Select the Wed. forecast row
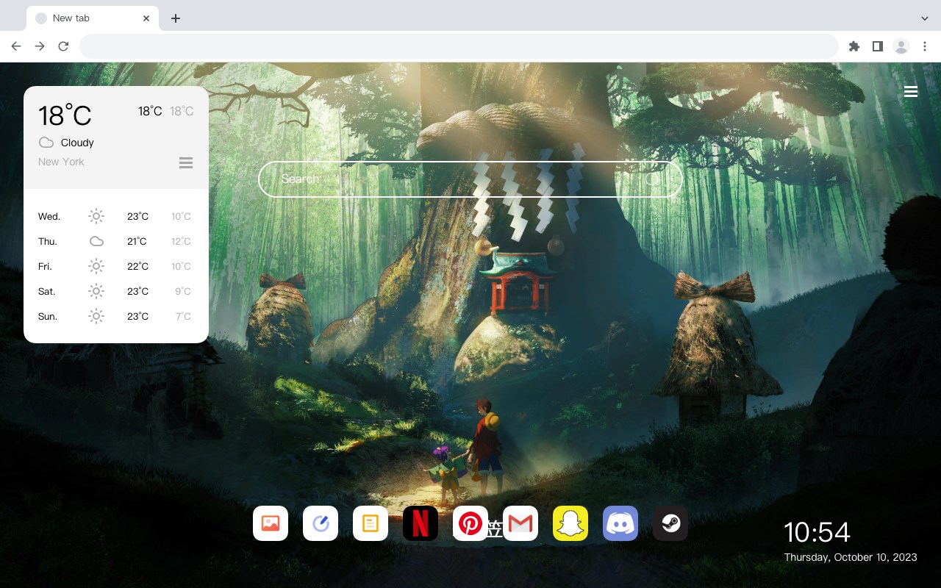The height and width of the screenshot is (588, 941). pos(116,216)
